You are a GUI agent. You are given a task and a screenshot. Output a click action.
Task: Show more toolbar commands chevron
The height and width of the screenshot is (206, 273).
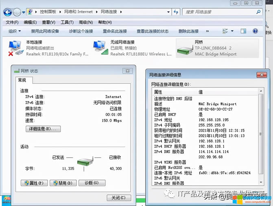[x=207, y=31]
